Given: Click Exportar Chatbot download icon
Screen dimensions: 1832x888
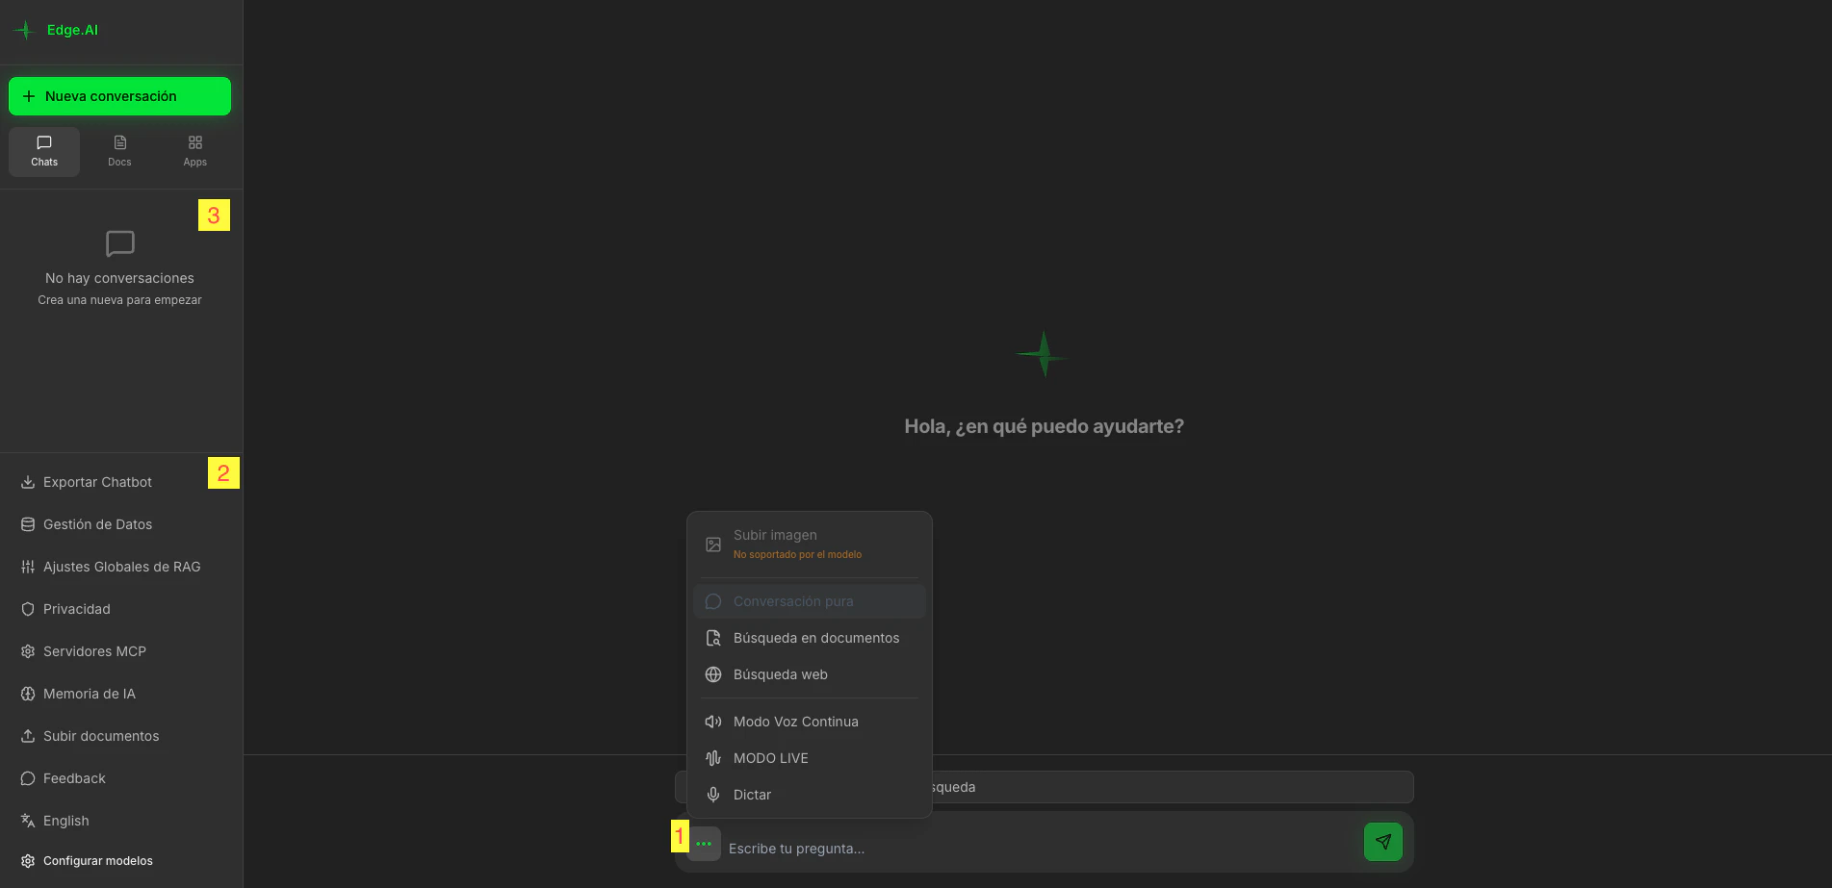Looking at the screenshot, I should pyautogui.click(x=28, y=482).
